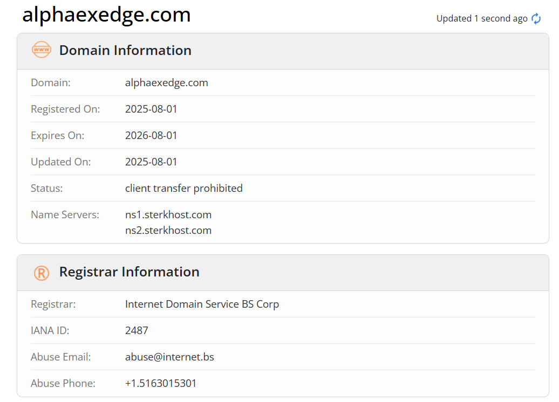This screenshot has width=559, height=402.
Task: Click the client transfer prohibited status
Action: point(183,188)
